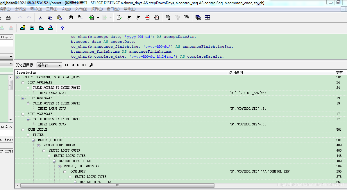This screenshot has height=190, width=347.
Task: Open plan preferences wrench icon
Action: tap(91, 65)
